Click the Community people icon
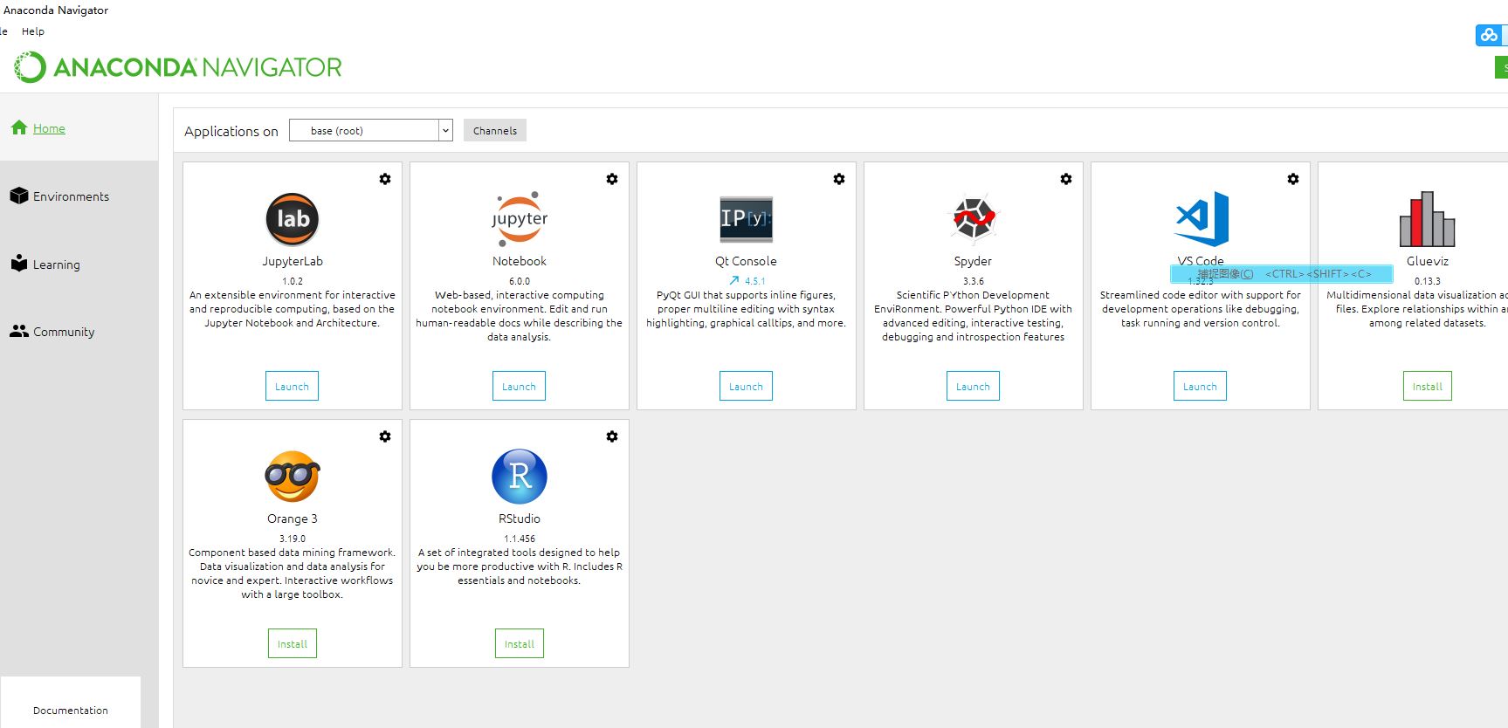1508x728 pixels. (19, 331)
